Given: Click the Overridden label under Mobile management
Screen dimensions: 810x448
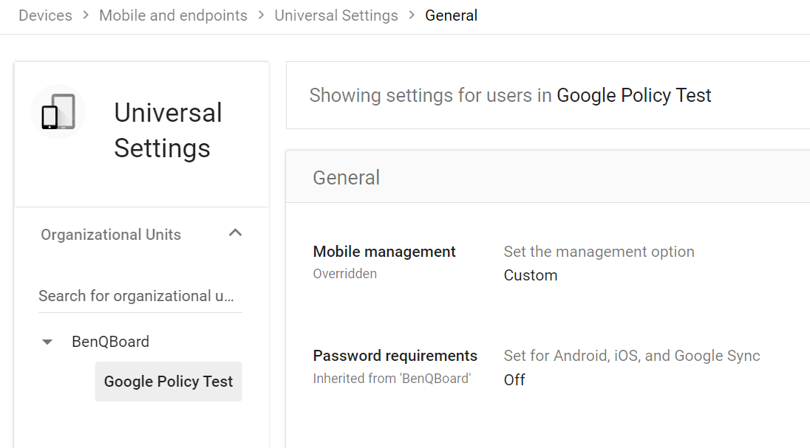Looking at the screenshot, I should click(345, 273).
